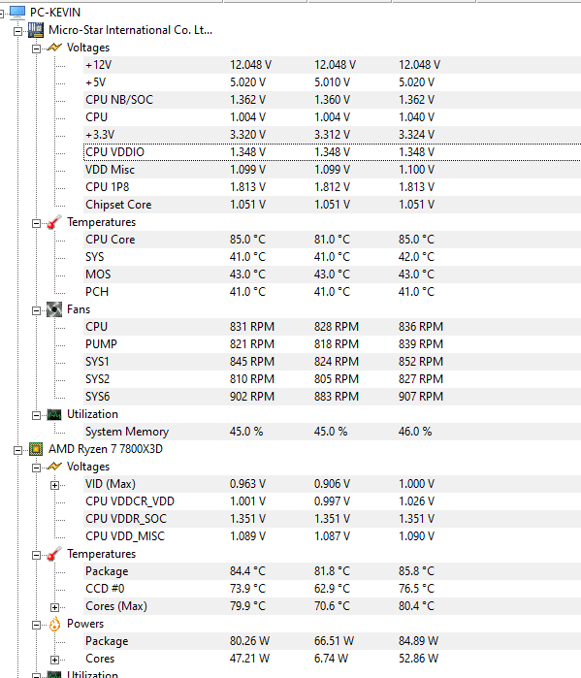The width and height of the screenshot is (581, 678).
Task: Select the System Memory utilization row
Action: (x=332, y=432)
